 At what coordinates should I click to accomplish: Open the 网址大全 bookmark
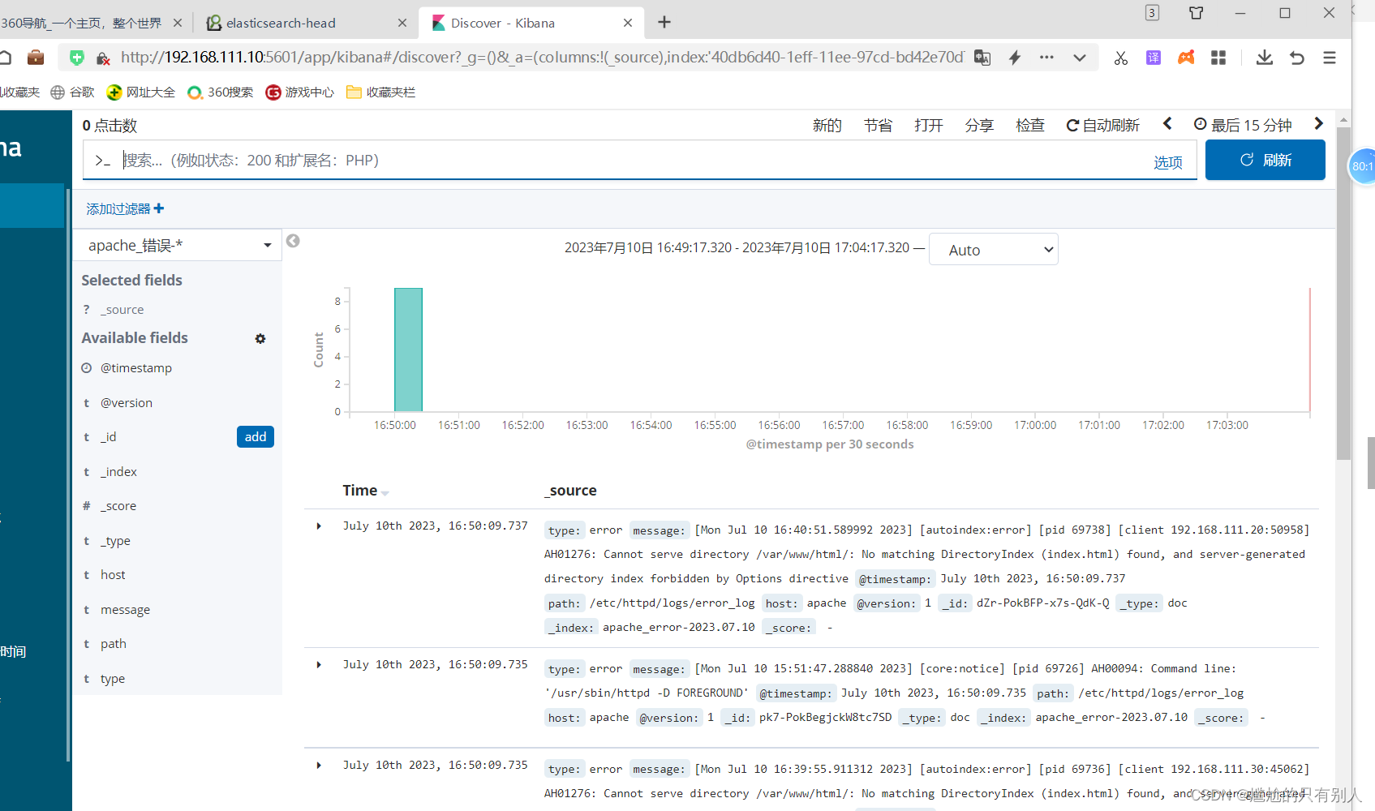click(141, 92)
